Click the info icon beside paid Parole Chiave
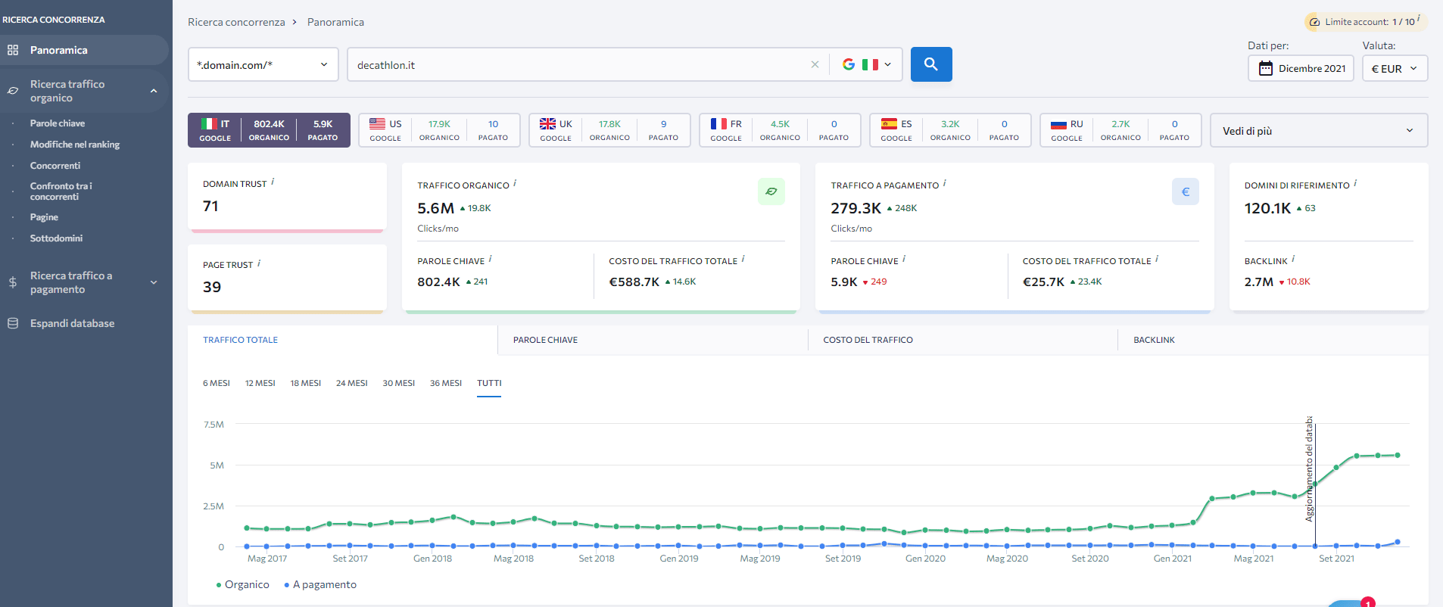Image resolution: width=1443 pixels, height=607 pixels. tap(904, 259)
